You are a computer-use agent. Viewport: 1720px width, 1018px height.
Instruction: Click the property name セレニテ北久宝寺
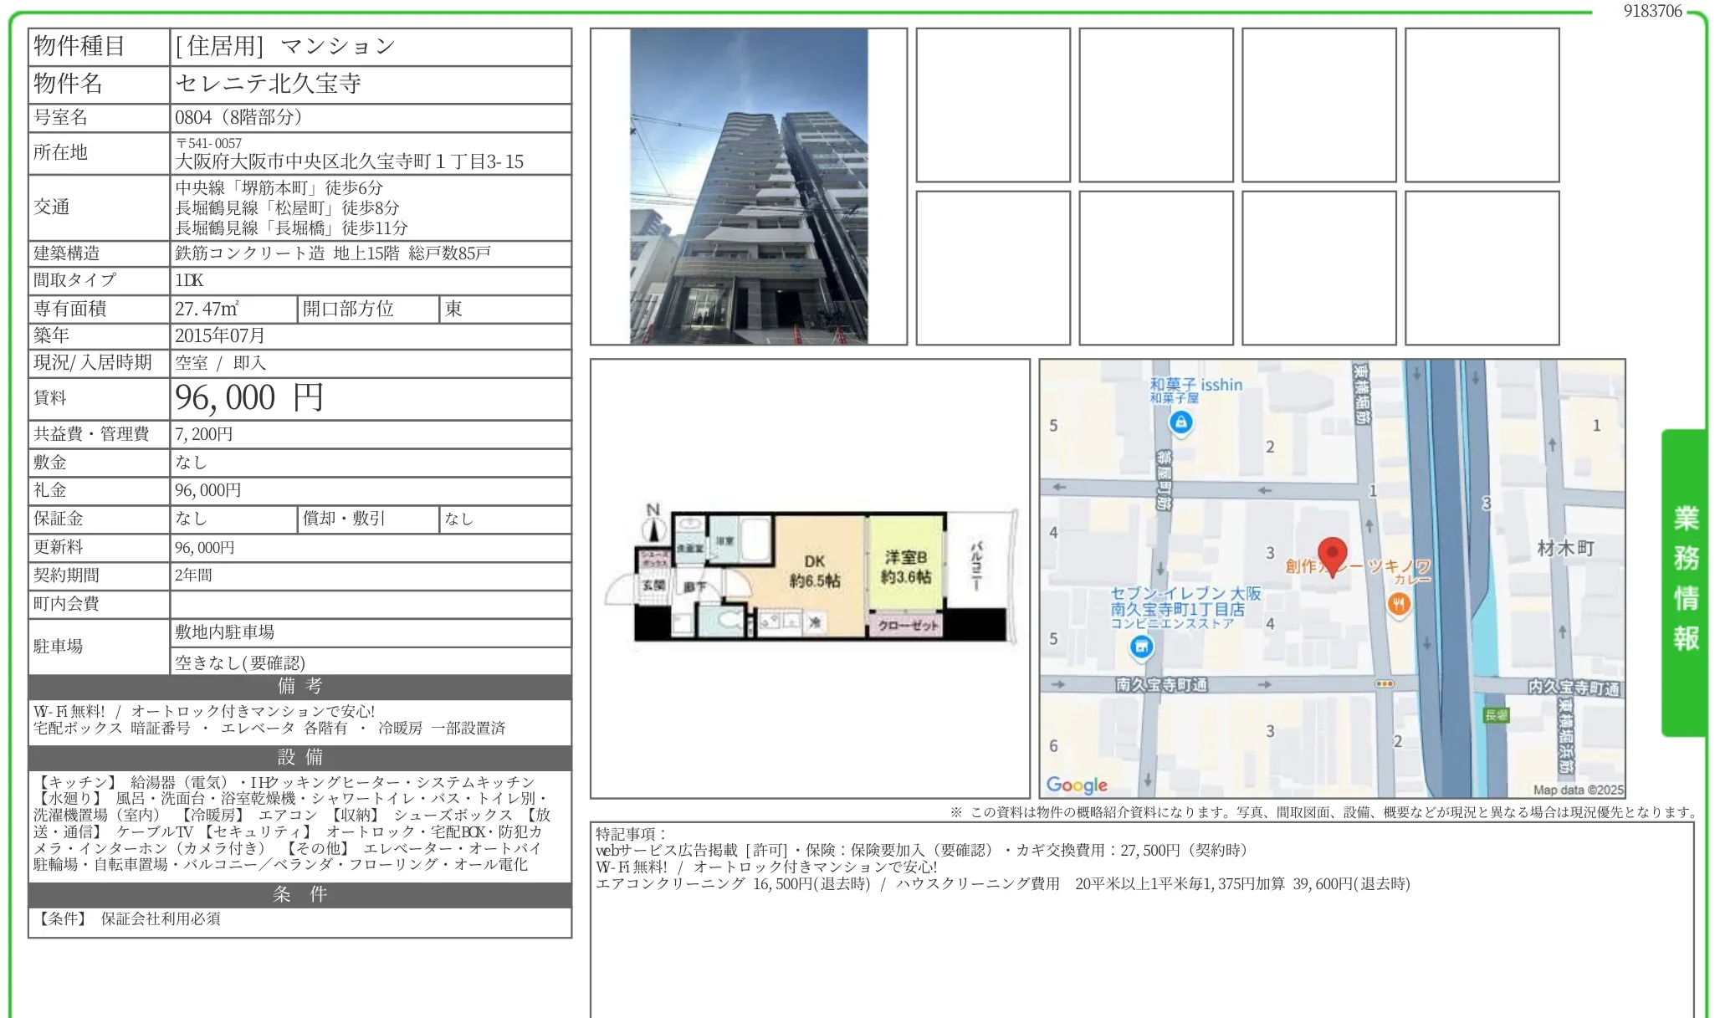(268, 84)
